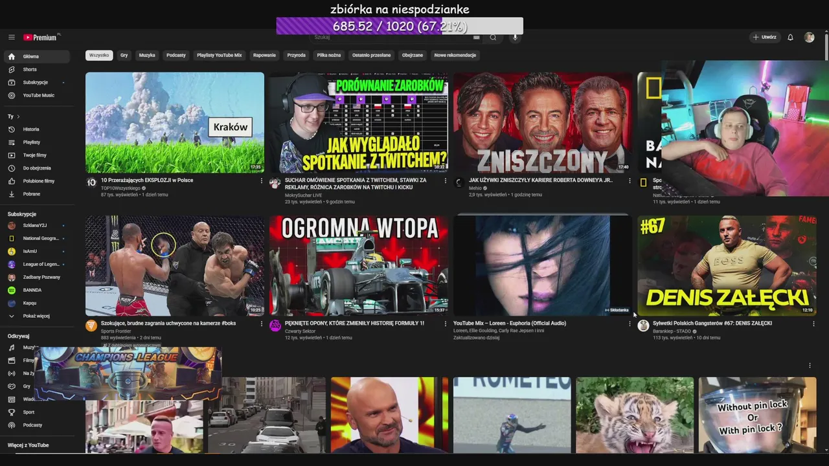This screenshot has width=829, height=466.
Task: Open Pobrane downloads
Action: 37,194
